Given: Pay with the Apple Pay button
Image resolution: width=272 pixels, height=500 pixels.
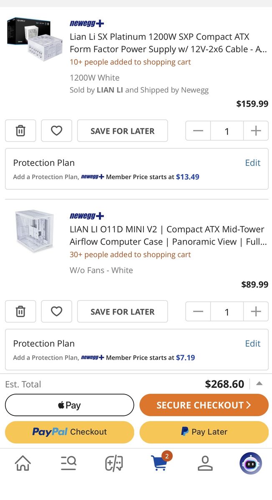Looking at the screenshot, I should click(69, 405).
